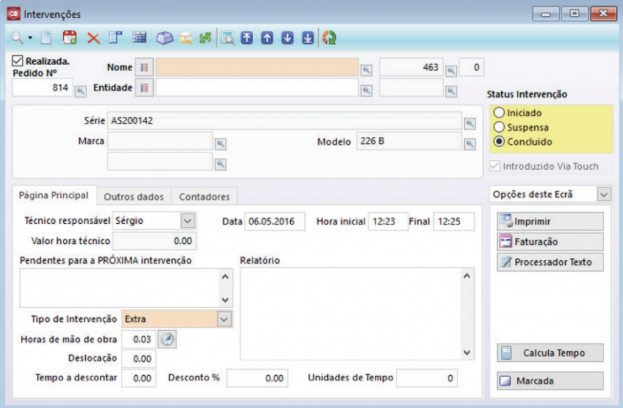The height and width of the screenshot is (408, 623).
Task: Click the blue document form toolbar icon
Action: click(x=116, y=37)
